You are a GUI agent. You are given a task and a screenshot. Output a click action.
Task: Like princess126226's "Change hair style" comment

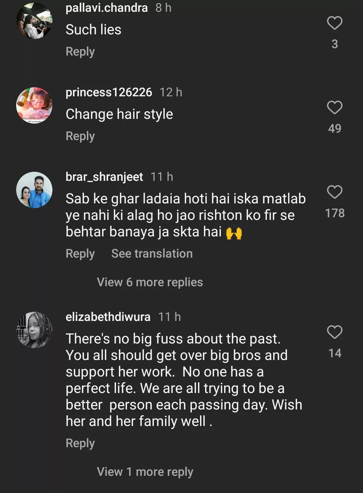click(x=334, y=107)
